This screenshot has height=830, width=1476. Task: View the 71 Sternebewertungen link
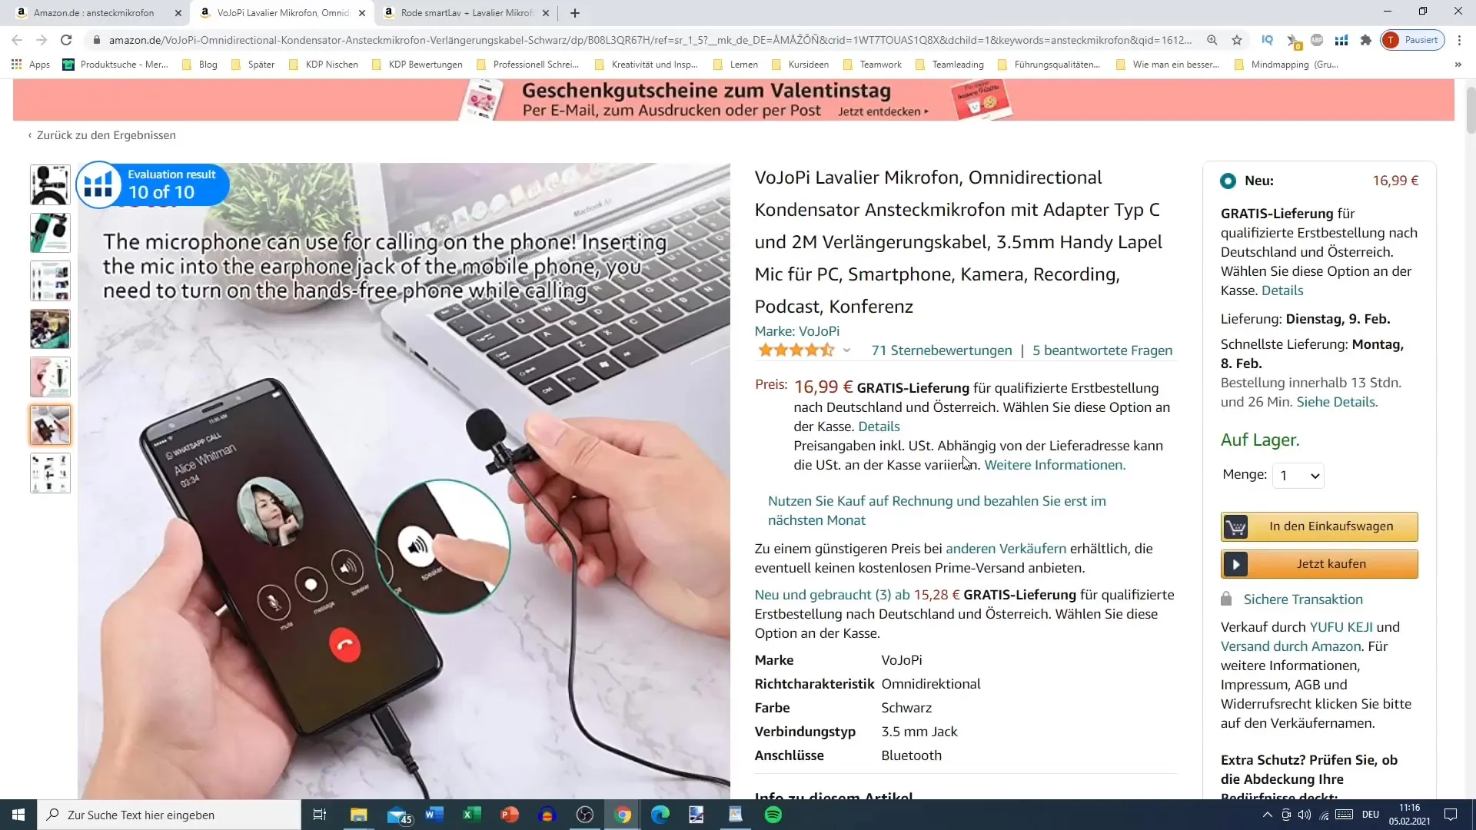pyautogui.click(x=942, y=350)
